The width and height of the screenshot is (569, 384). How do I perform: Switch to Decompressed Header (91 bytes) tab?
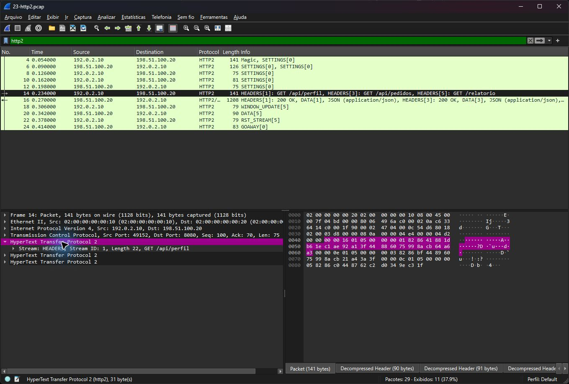click(461, 369)
